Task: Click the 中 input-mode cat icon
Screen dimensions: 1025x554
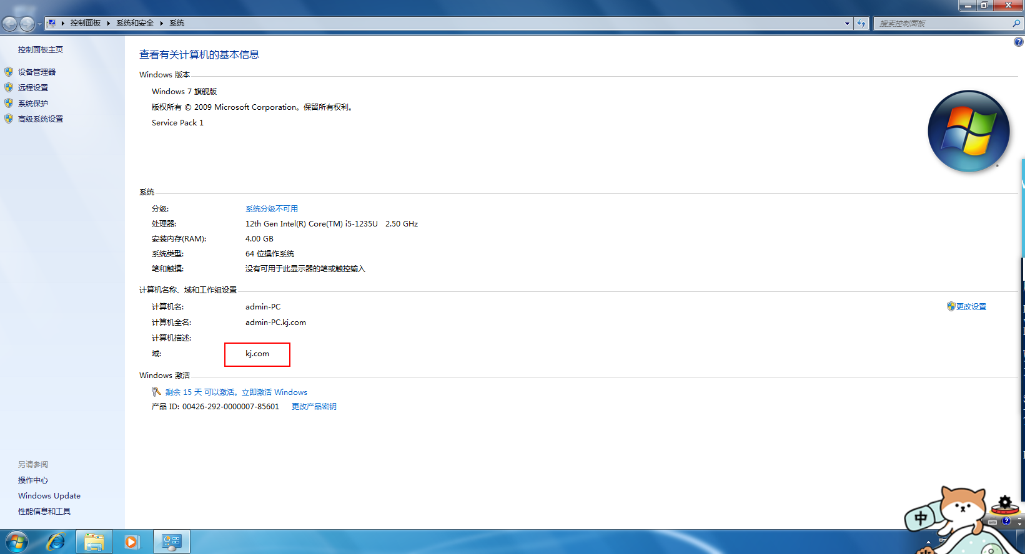Action: coord(921,517)
